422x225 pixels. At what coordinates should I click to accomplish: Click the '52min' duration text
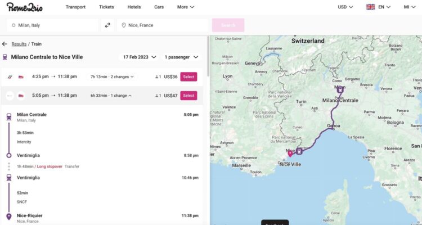pos(23,193)
